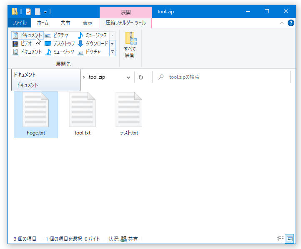Click the search box tool.zipの検索
Viewport: 301px width, 249px height.
point(221,77)
